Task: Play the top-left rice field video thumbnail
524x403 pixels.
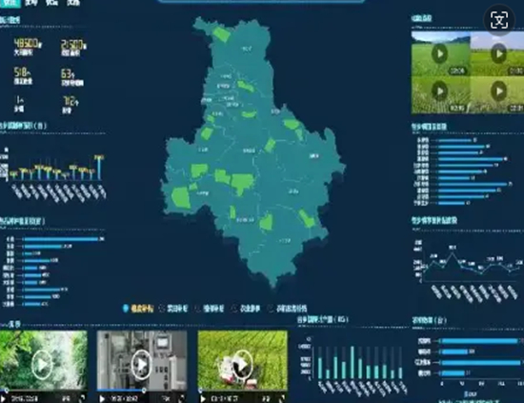Action: click(x=439, y=53)
